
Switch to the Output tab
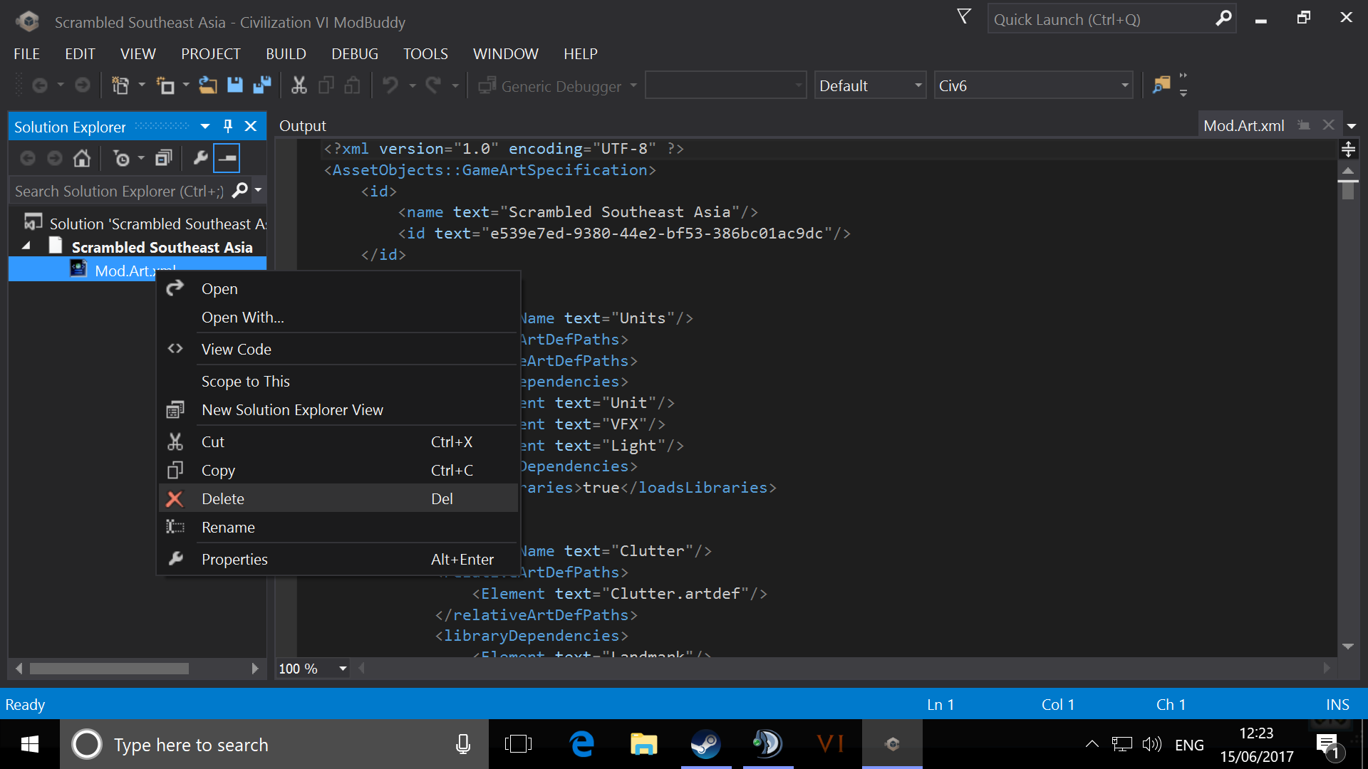[x=303, y=125]
